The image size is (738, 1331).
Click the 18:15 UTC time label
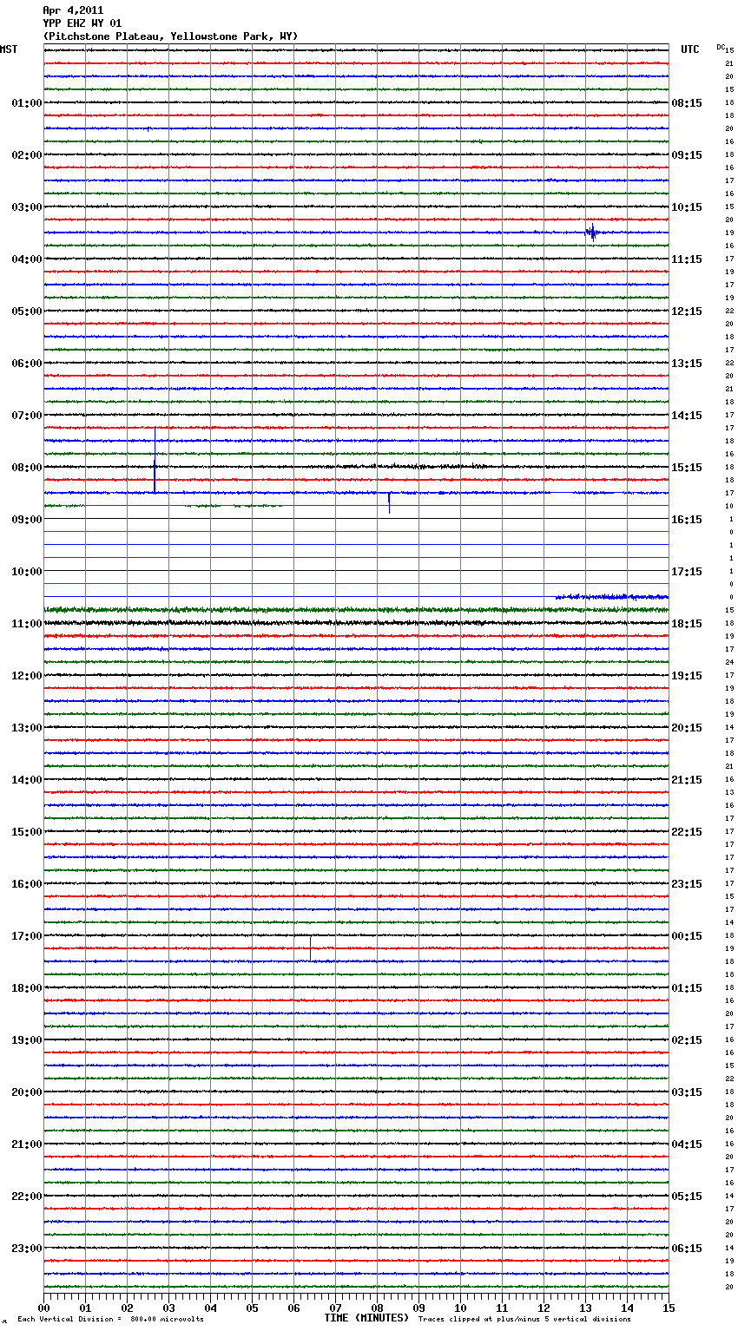[687, 624]
